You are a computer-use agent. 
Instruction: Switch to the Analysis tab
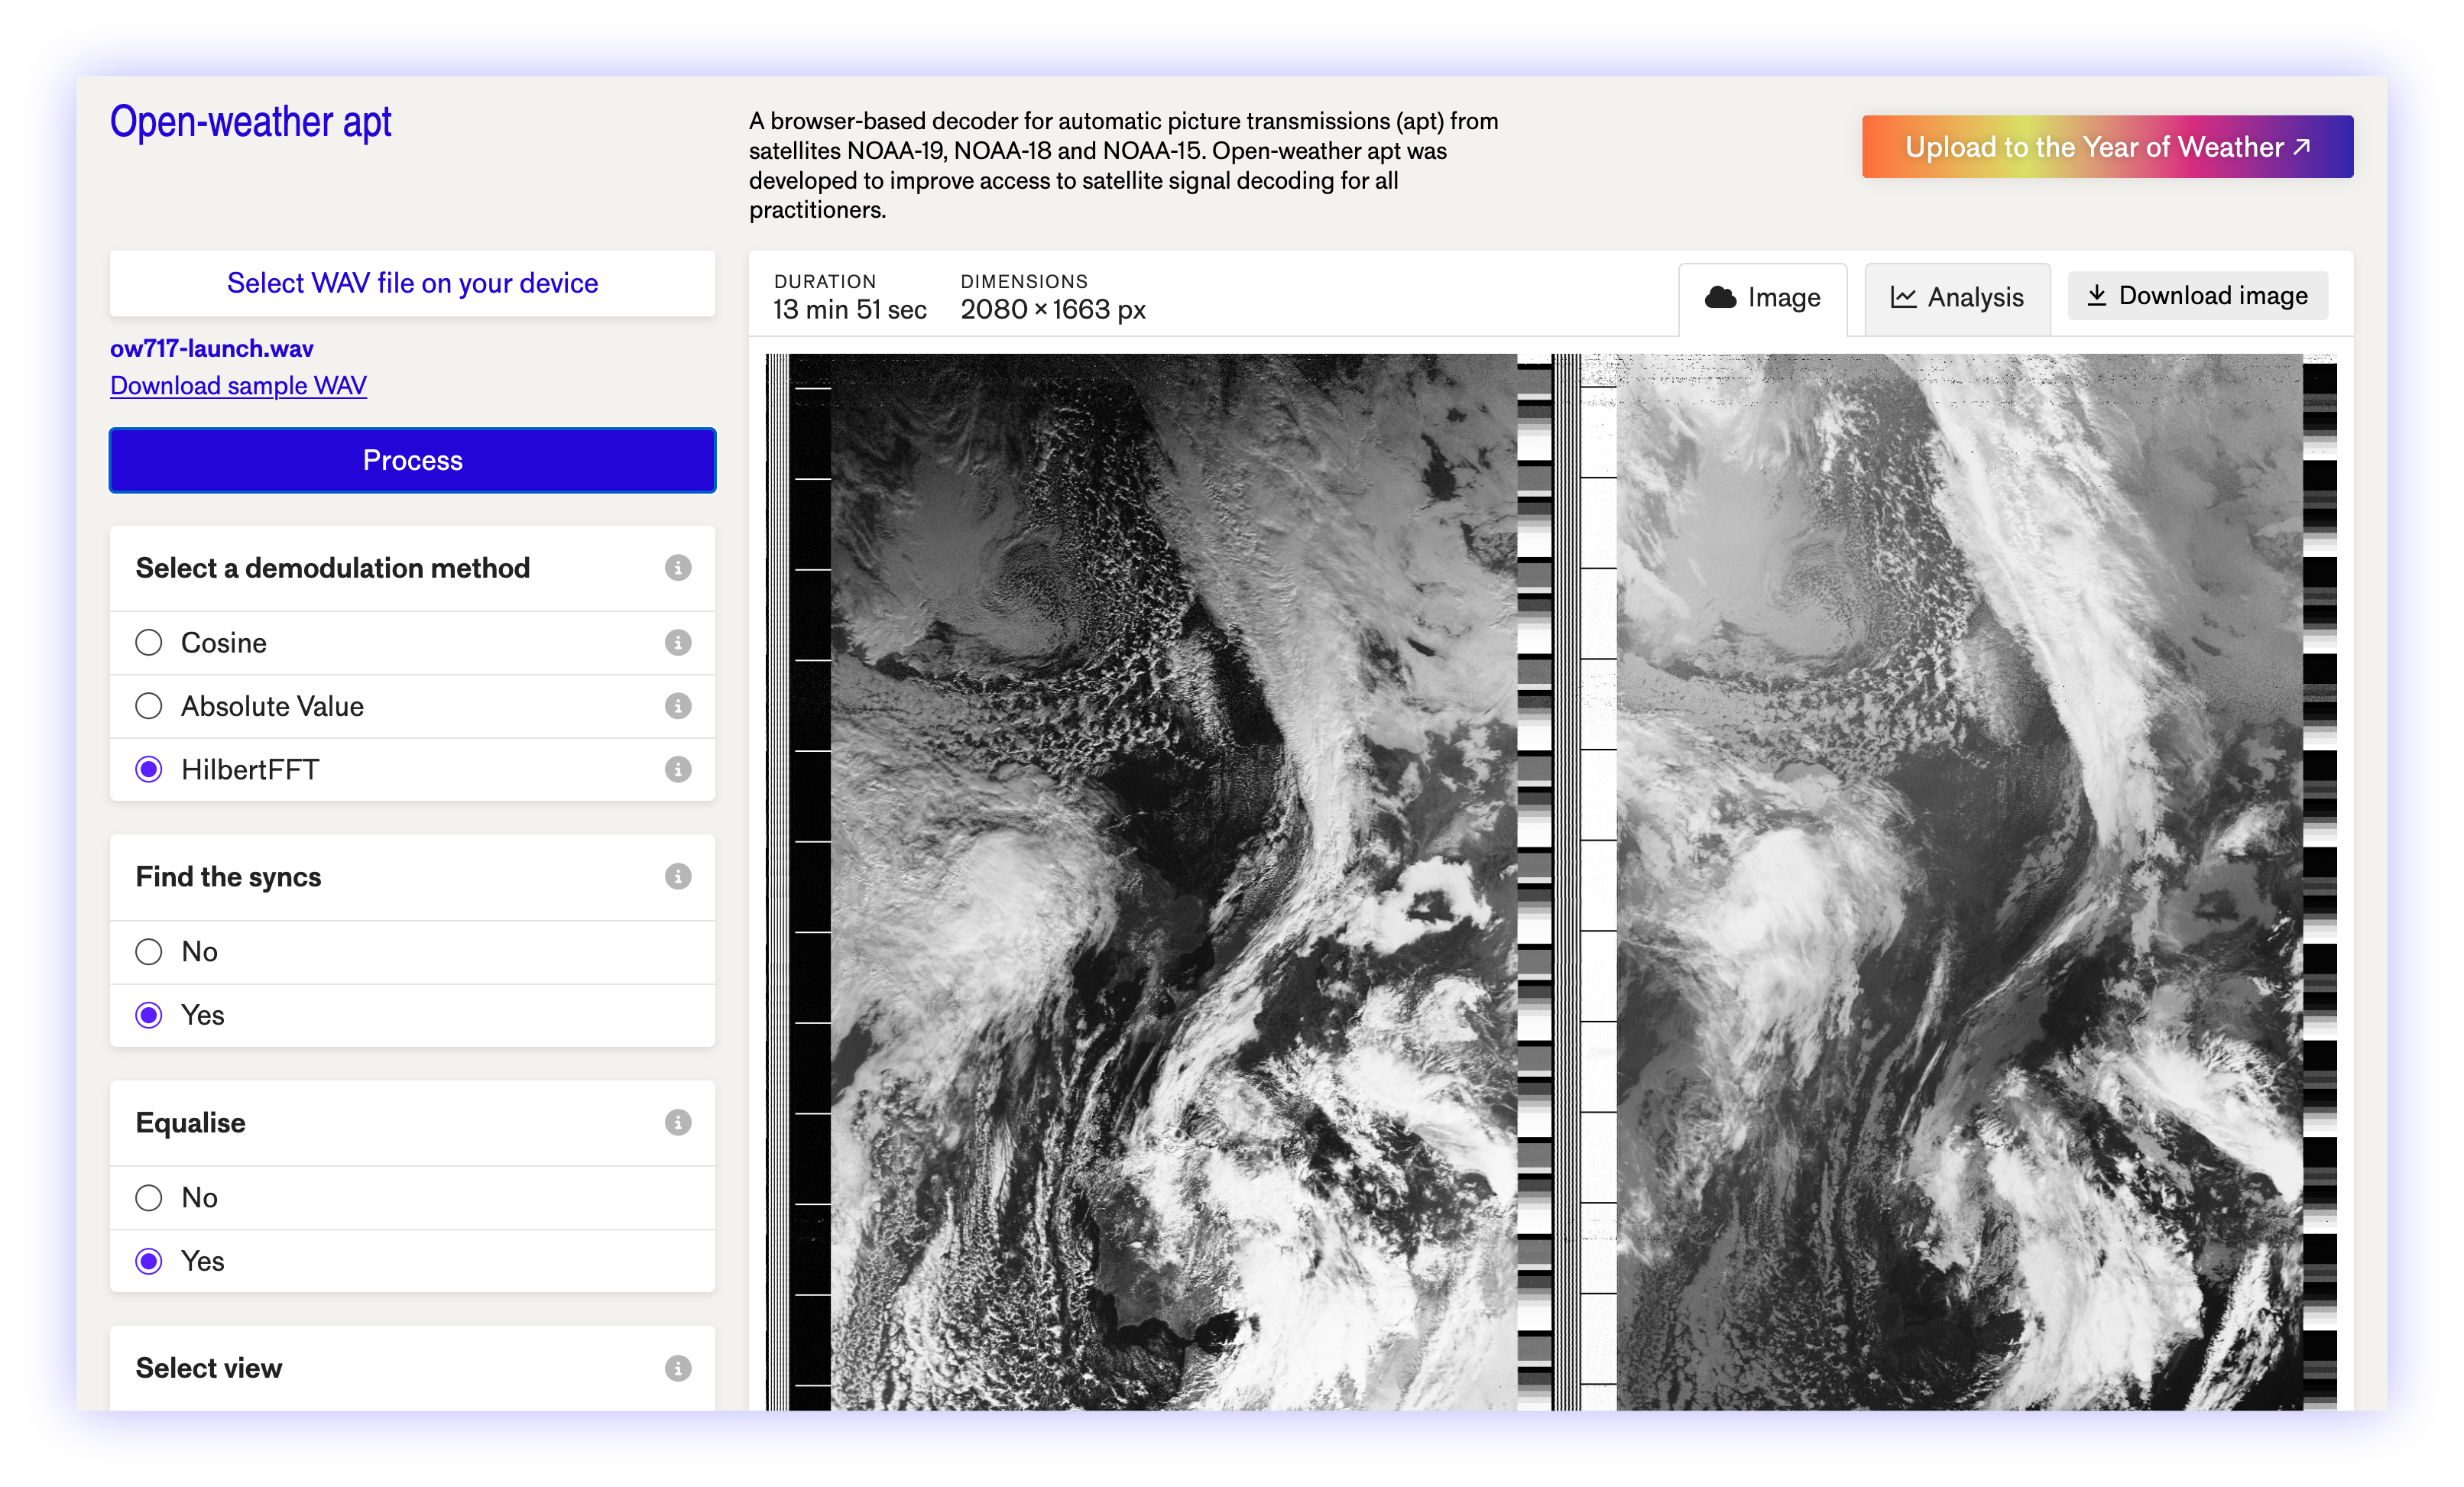[x=1957, y=299]
